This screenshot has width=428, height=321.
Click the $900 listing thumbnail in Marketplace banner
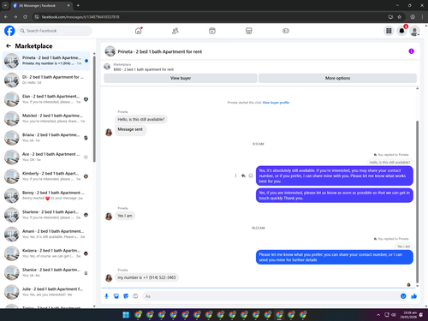coord(107,67)
